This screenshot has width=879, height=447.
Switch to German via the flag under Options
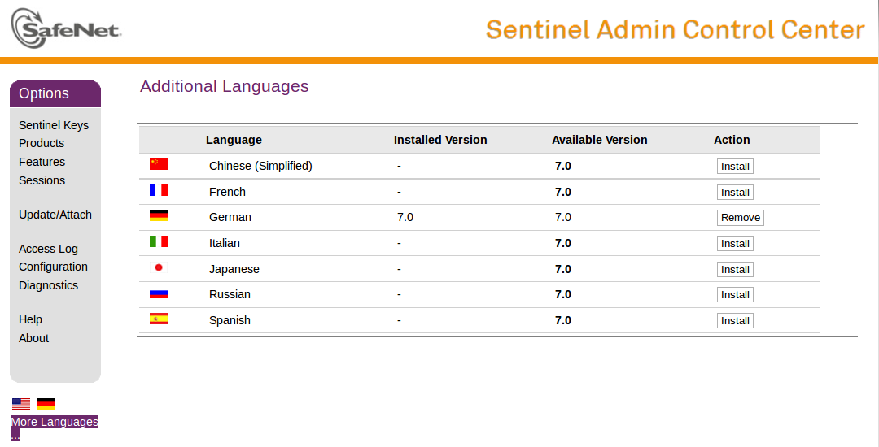coord(46,403)
